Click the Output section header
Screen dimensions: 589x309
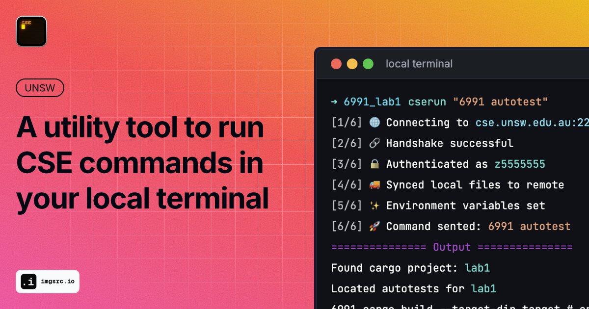click(452, 247)
